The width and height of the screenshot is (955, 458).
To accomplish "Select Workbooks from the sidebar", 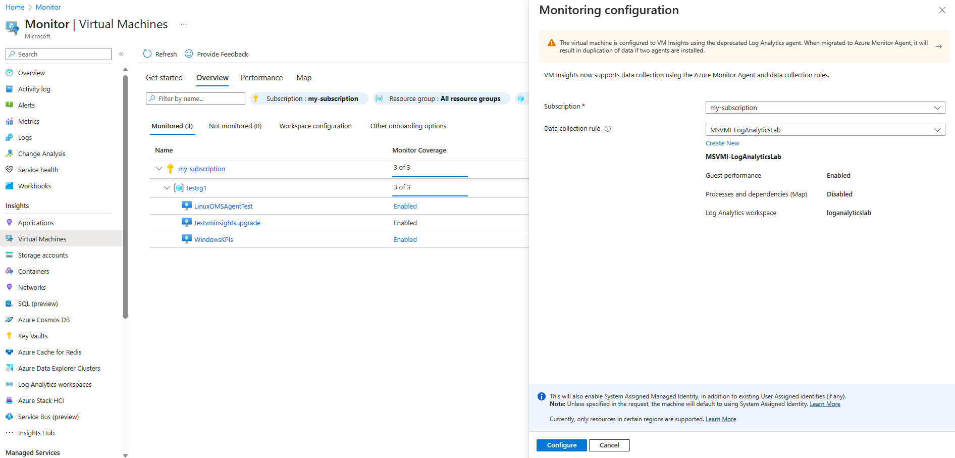I will point(34,186).
